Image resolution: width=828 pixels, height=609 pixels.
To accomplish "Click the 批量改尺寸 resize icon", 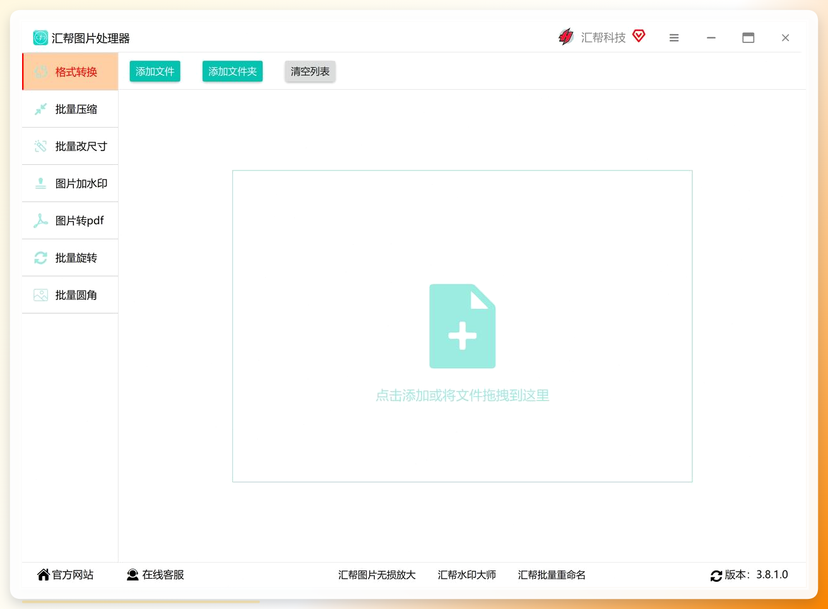I will click(41, 147).
